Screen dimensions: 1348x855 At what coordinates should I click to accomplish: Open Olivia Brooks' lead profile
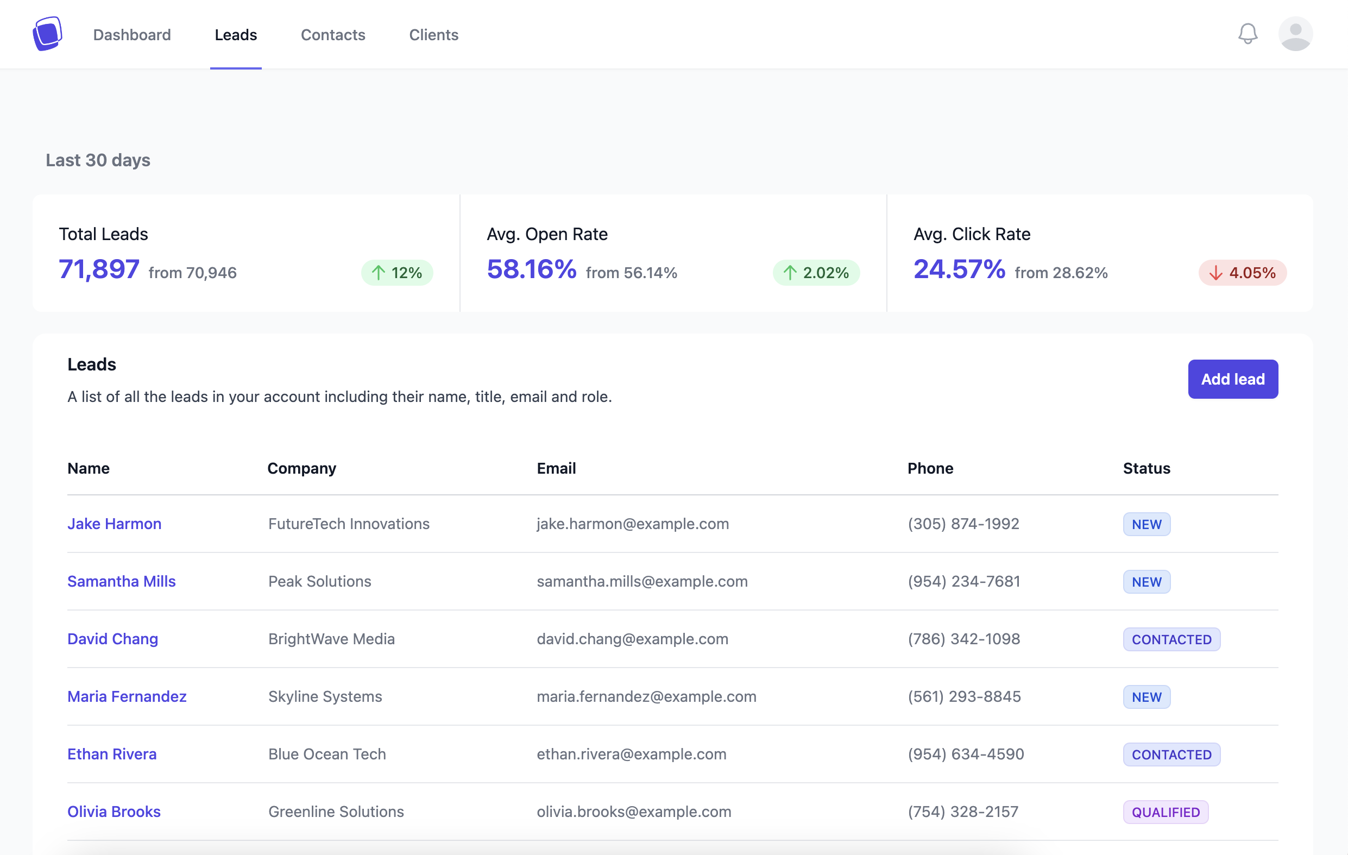click(114, 812)
